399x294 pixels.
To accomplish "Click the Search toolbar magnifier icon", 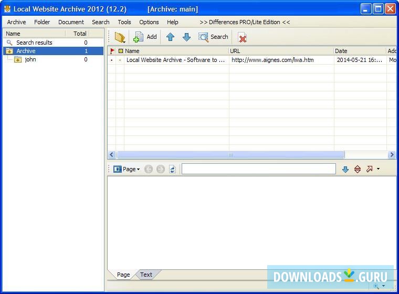I will pos(203,37).
